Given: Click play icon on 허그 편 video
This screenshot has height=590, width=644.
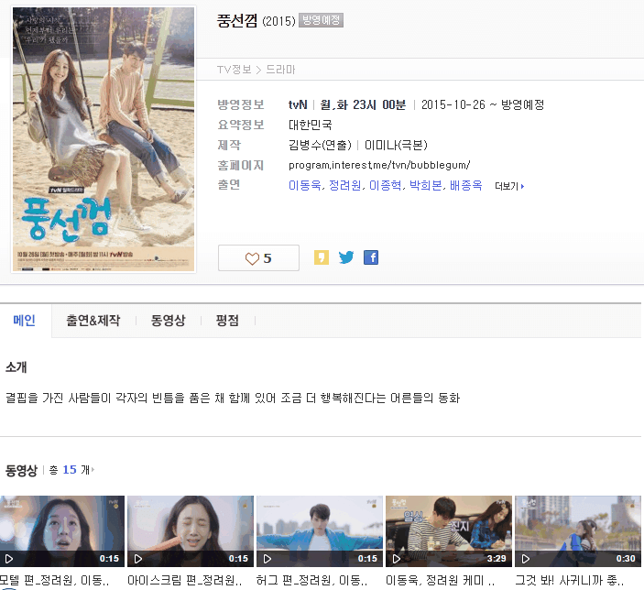Looking at the screenshot, I should click(267, 559).
